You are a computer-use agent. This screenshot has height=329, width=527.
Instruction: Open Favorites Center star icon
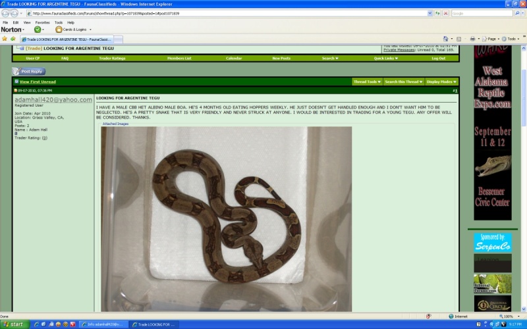[5, 39]
